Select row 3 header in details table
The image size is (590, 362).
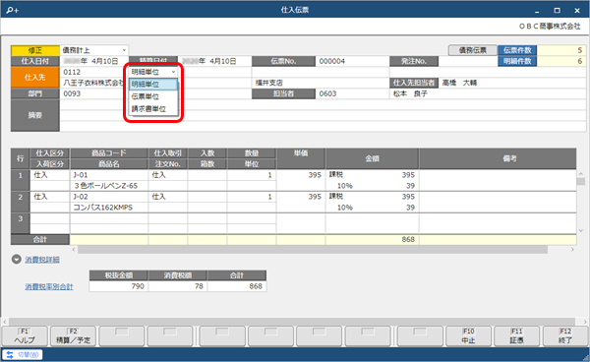[x=21, y=223]
